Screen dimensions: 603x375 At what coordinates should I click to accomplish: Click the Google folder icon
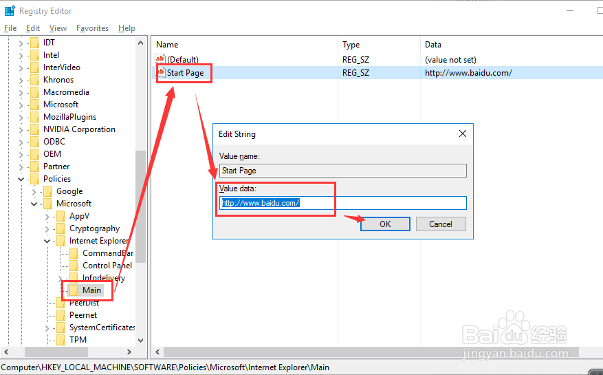coord(47,191)
